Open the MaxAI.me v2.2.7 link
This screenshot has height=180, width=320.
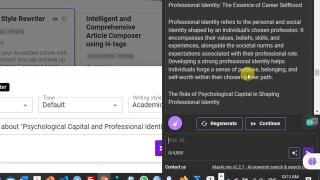[259, 167]
